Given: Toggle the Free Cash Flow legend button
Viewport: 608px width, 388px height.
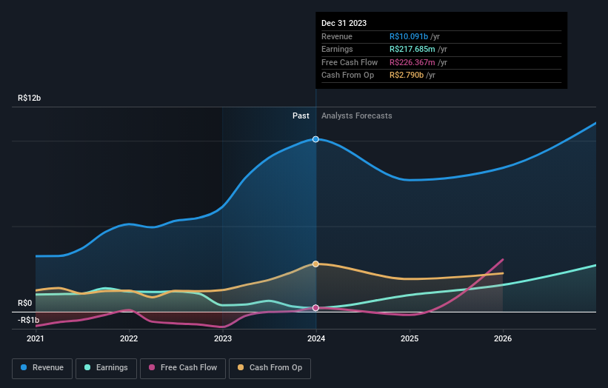Looking at the screenshot, I should (183, 368).
